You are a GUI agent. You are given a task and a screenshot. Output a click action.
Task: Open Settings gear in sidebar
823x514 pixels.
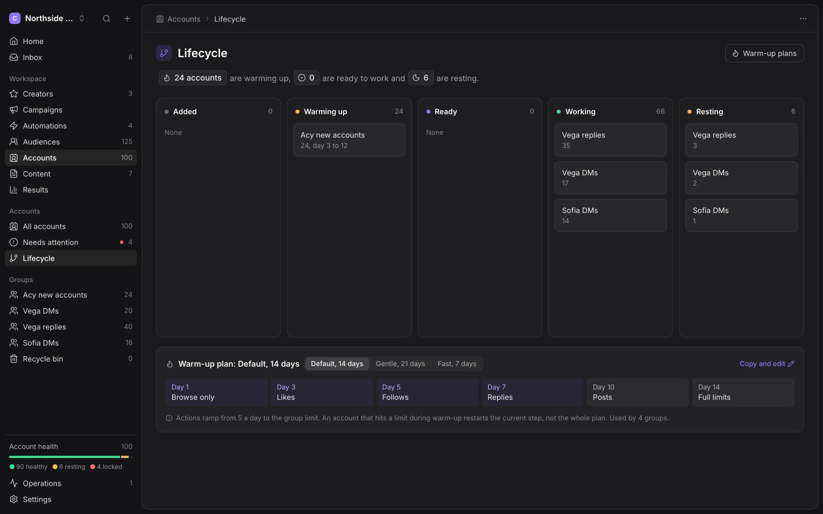(x=14, y=499)
